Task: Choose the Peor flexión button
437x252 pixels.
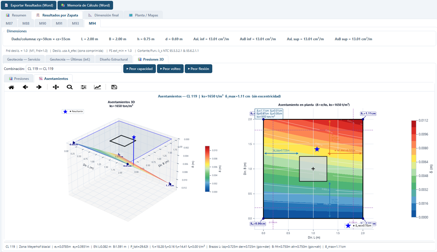Action: click(x=198, y=69)
